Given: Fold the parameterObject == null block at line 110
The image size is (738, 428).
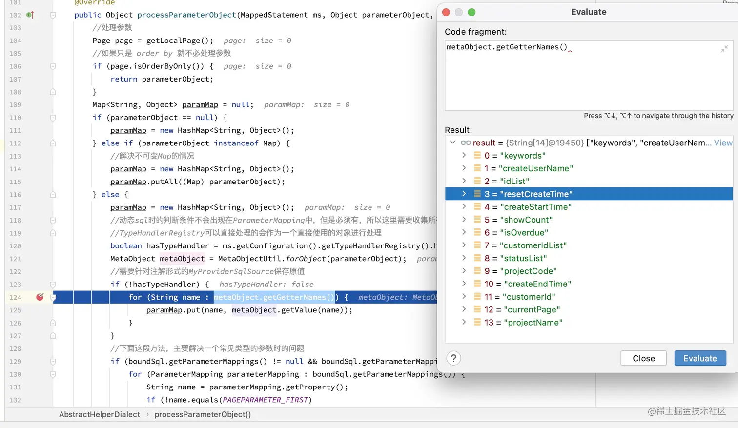Looking at the screenshot, I should [53, 118].
